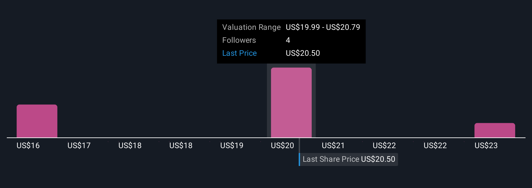This screenshot has height=188, width=532.
Task: Select the US$19.99 - US$20.79 range value
Action: coord(323,27)
